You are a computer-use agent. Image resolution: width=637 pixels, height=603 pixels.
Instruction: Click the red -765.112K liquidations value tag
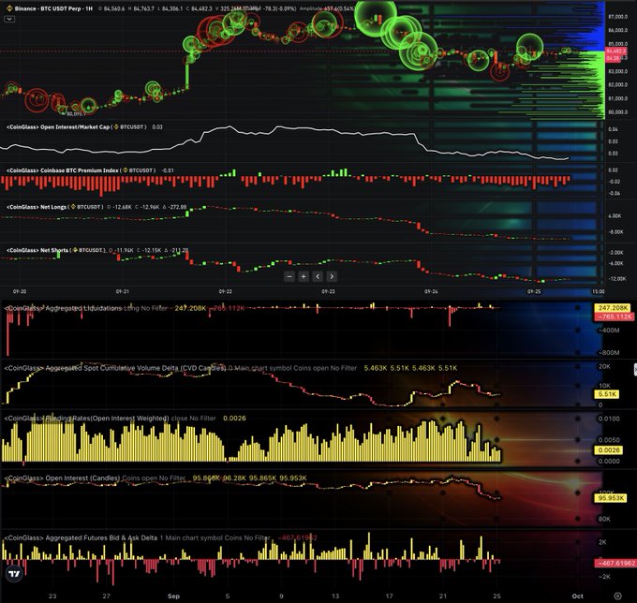pyautogui.click(x=614, y=316)
